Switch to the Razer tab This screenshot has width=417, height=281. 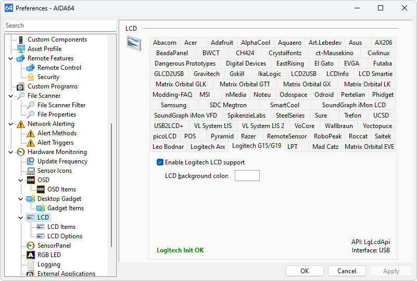click(x=248, y=136)
